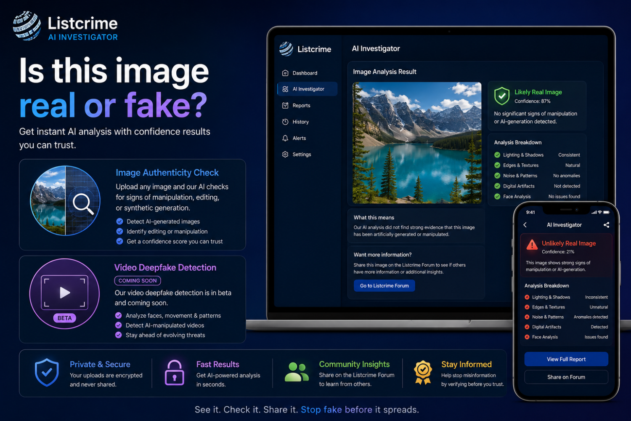Click the Dashboard home icon
This screenshot has height=421, width=631.
[285, 73]
